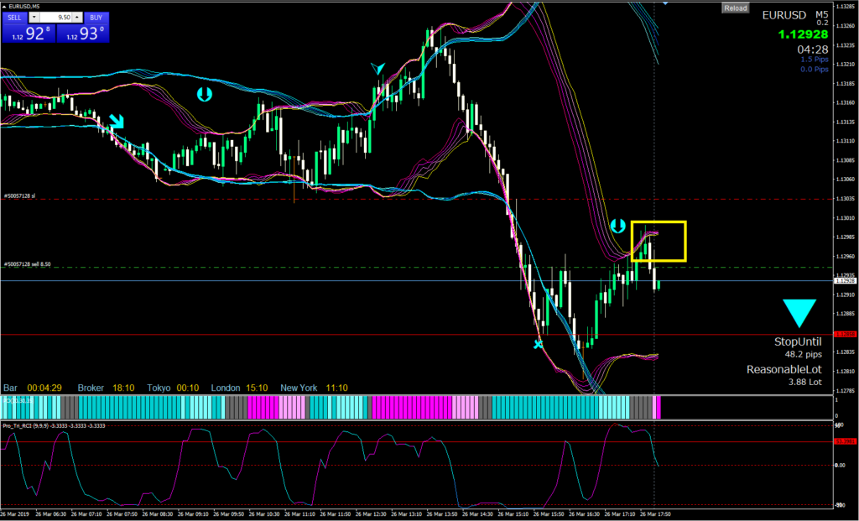Screen dimensions: 859x521
Task: Click the magenta bar in indicator strip
Action: 403,408
